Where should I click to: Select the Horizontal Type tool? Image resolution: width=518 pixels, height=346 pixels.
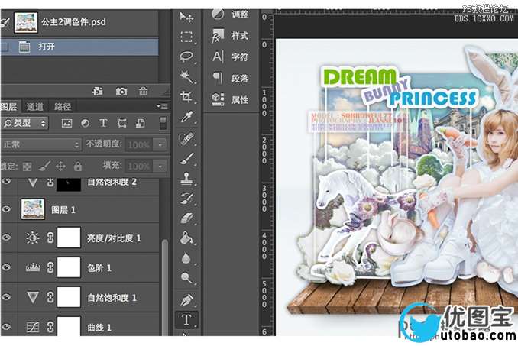point(186,319)
